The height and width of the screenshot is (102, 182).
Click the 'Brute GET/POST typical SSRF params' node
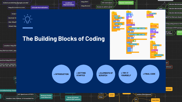point(73,98)
